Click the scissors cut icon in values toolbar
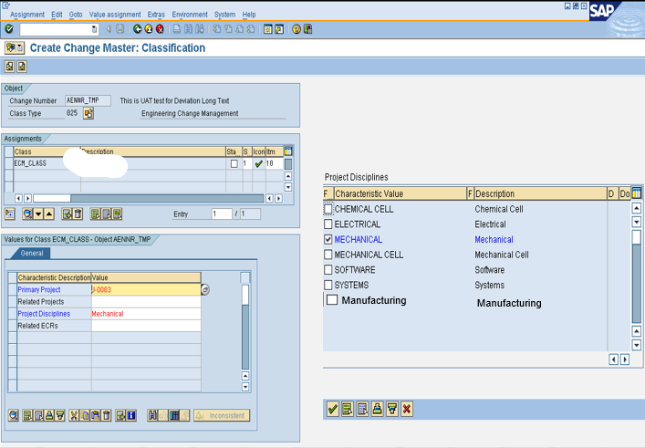645x448 pixels. point(75,415)
